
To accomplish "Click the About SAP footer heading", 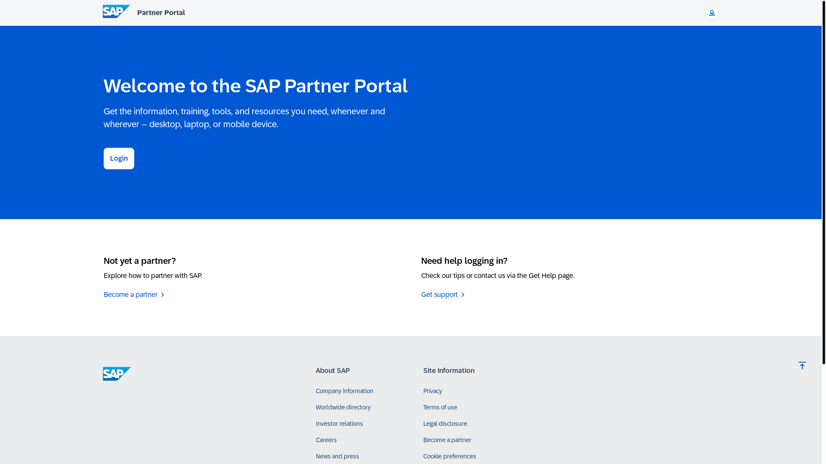I will click(333, 370).
